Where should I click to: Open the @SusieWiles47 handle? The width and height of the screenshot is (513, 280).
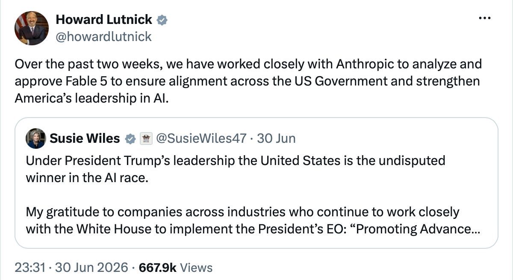201,139
